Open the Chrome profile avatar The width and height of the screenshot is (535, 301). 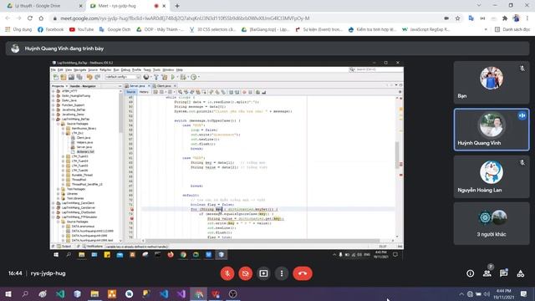pyautogui.click(x=517, y=18)
